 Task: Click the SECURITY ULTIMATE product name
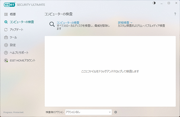(31, 5)
